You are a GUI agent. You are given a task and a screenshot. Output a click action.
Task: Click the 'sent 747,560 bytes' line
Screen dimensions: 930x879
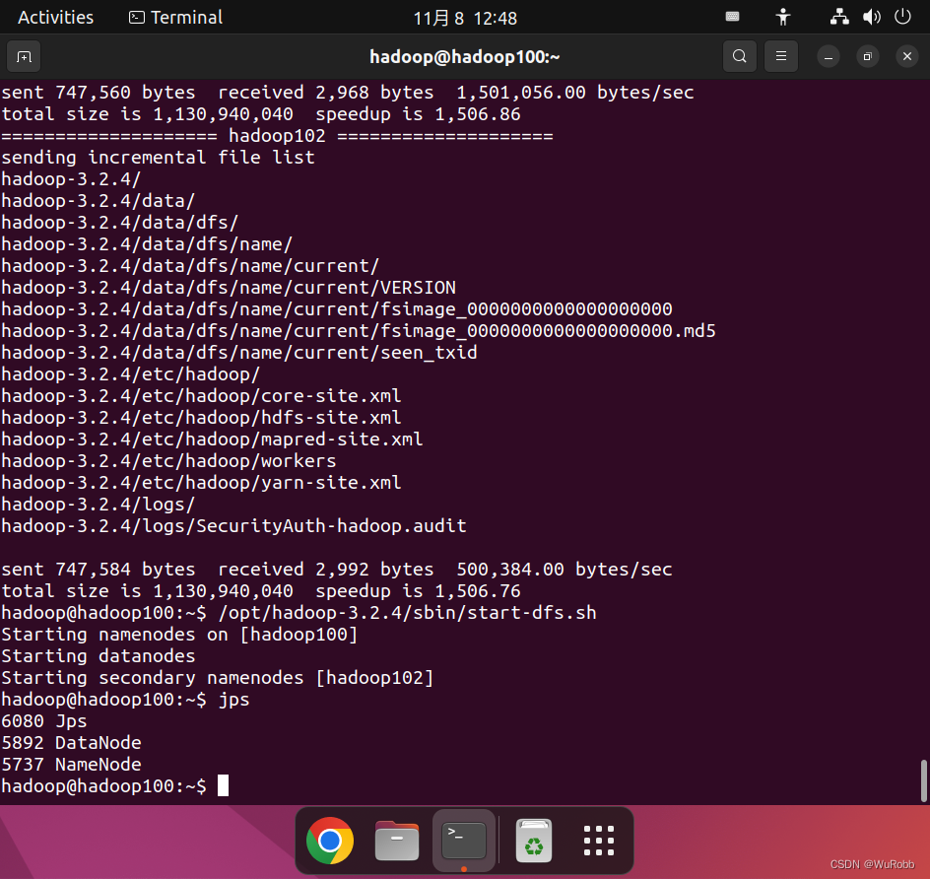348,93
